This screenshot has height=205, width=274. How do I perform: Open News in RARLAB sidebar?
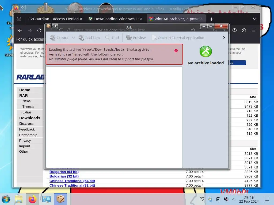[26, 101]
